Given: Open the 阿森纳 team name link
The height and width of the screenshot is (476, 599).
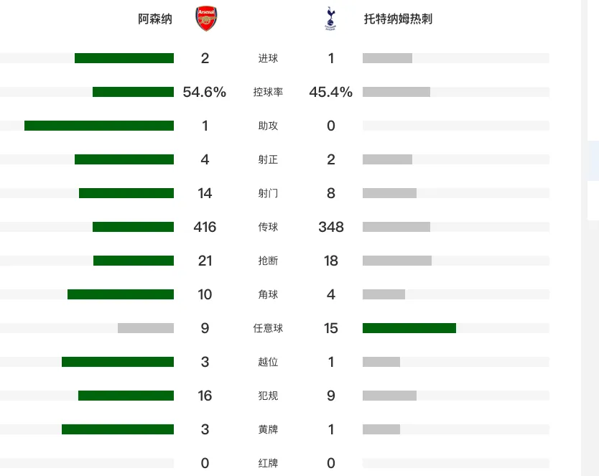Looking at the screenshot, I should coord(155,19).
